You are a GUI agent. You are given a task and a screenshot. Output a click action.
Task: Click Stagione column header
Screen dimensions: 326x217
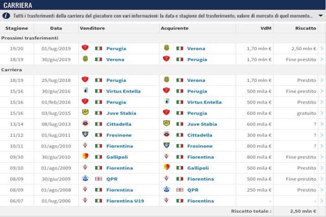pos(17,28)
